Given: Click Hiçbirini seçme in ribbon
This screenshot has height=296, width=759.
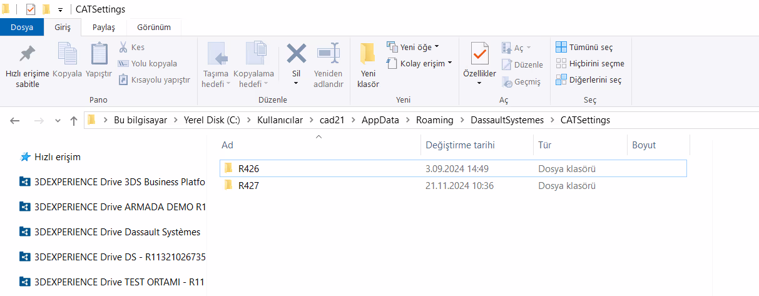Looking at the screenshot, I should point(590,63).
